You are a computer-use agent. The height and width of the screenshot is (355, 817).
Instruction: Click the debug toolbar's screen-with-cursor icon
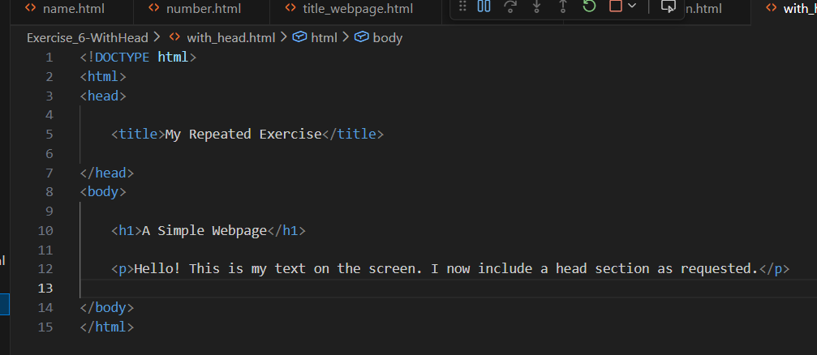tap(669, 6)
